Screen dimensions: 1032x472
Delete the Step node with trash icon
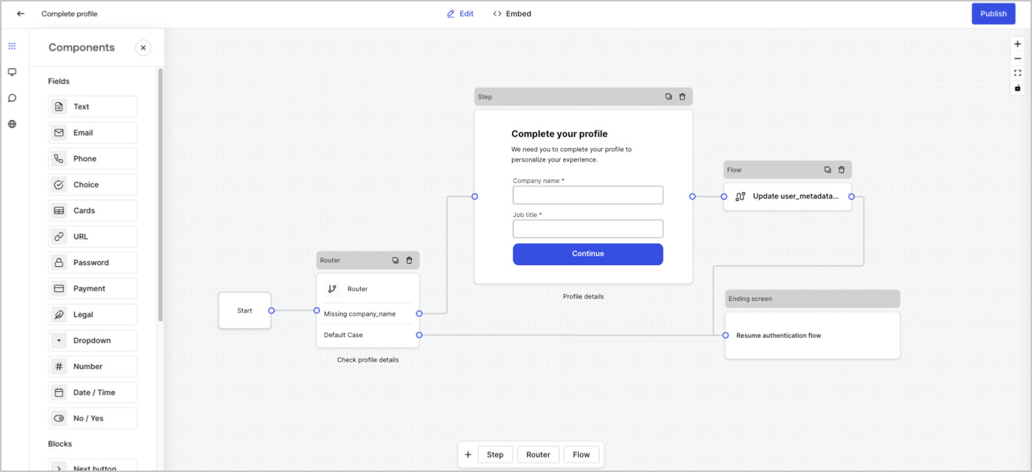(682, 96)
